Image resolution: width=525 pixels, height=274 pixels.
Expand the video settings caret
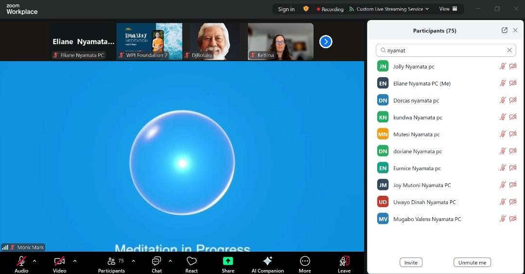74,261
